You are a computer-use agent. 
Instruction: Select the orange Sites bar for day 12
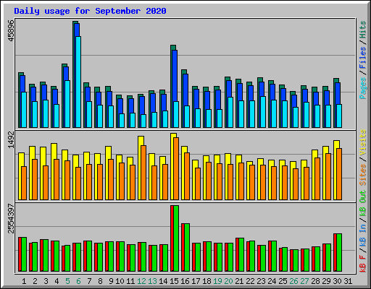(x=143, y=173)
